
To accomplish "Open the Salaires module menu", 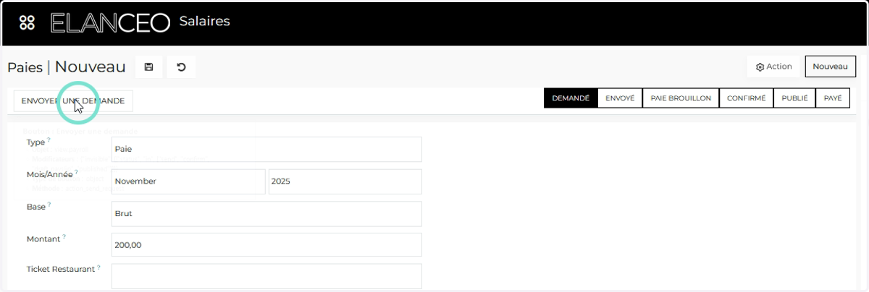I will pyautogui.click(x=204, y=22).
